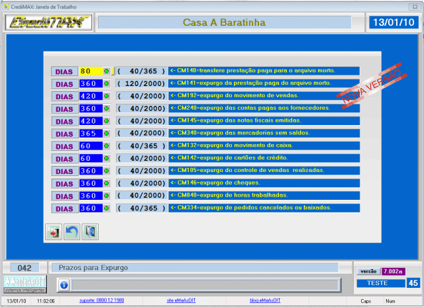
Task: Click the third toolbar icon beside undo
Action: [x=91, y=232]
